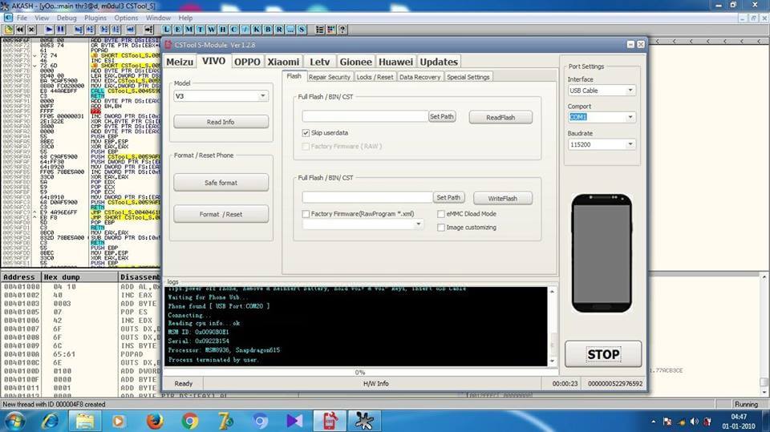Open the Data Recovery tab
The image size is (770, 432).
click(x=419, y=77)
